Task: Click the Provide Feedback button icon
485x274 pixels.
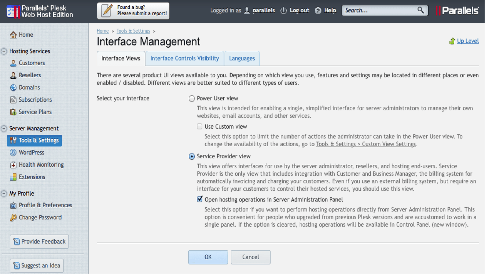Action: click(x=16, y=241)
